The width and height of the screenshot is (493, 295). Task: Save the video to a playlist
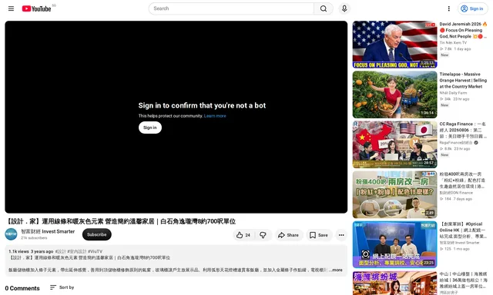319,235
